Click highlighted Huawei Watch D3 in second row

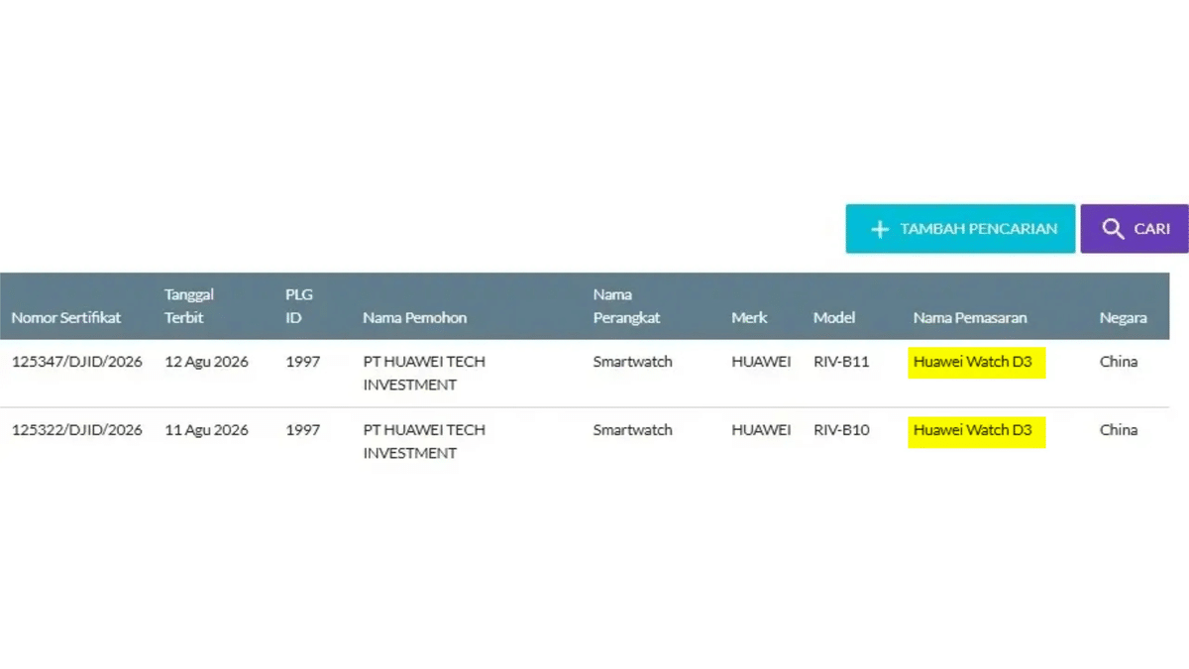tap(976, 430)
